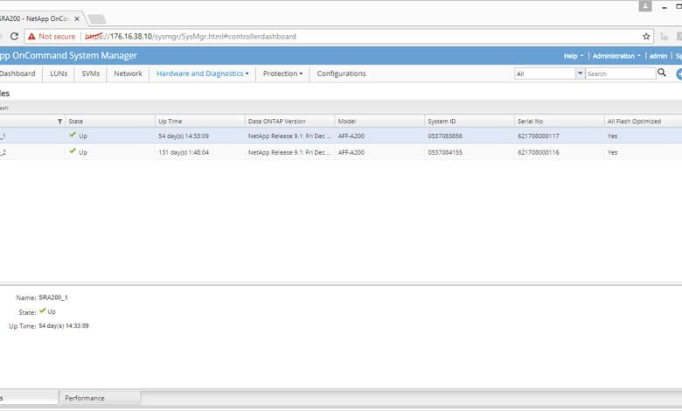The height and width of the screenshot is (411, 682).
Task: Click the Search input field
Action: click(x=621, y=73)
